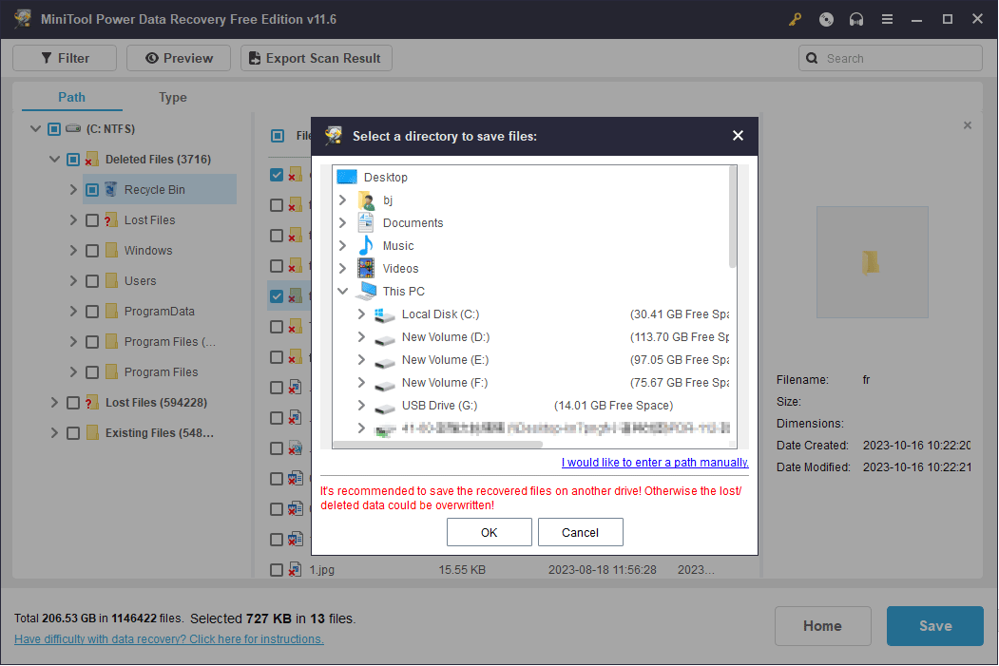
Task: Check the 1.jpg file checkbox
Action: tap(277, 570)
